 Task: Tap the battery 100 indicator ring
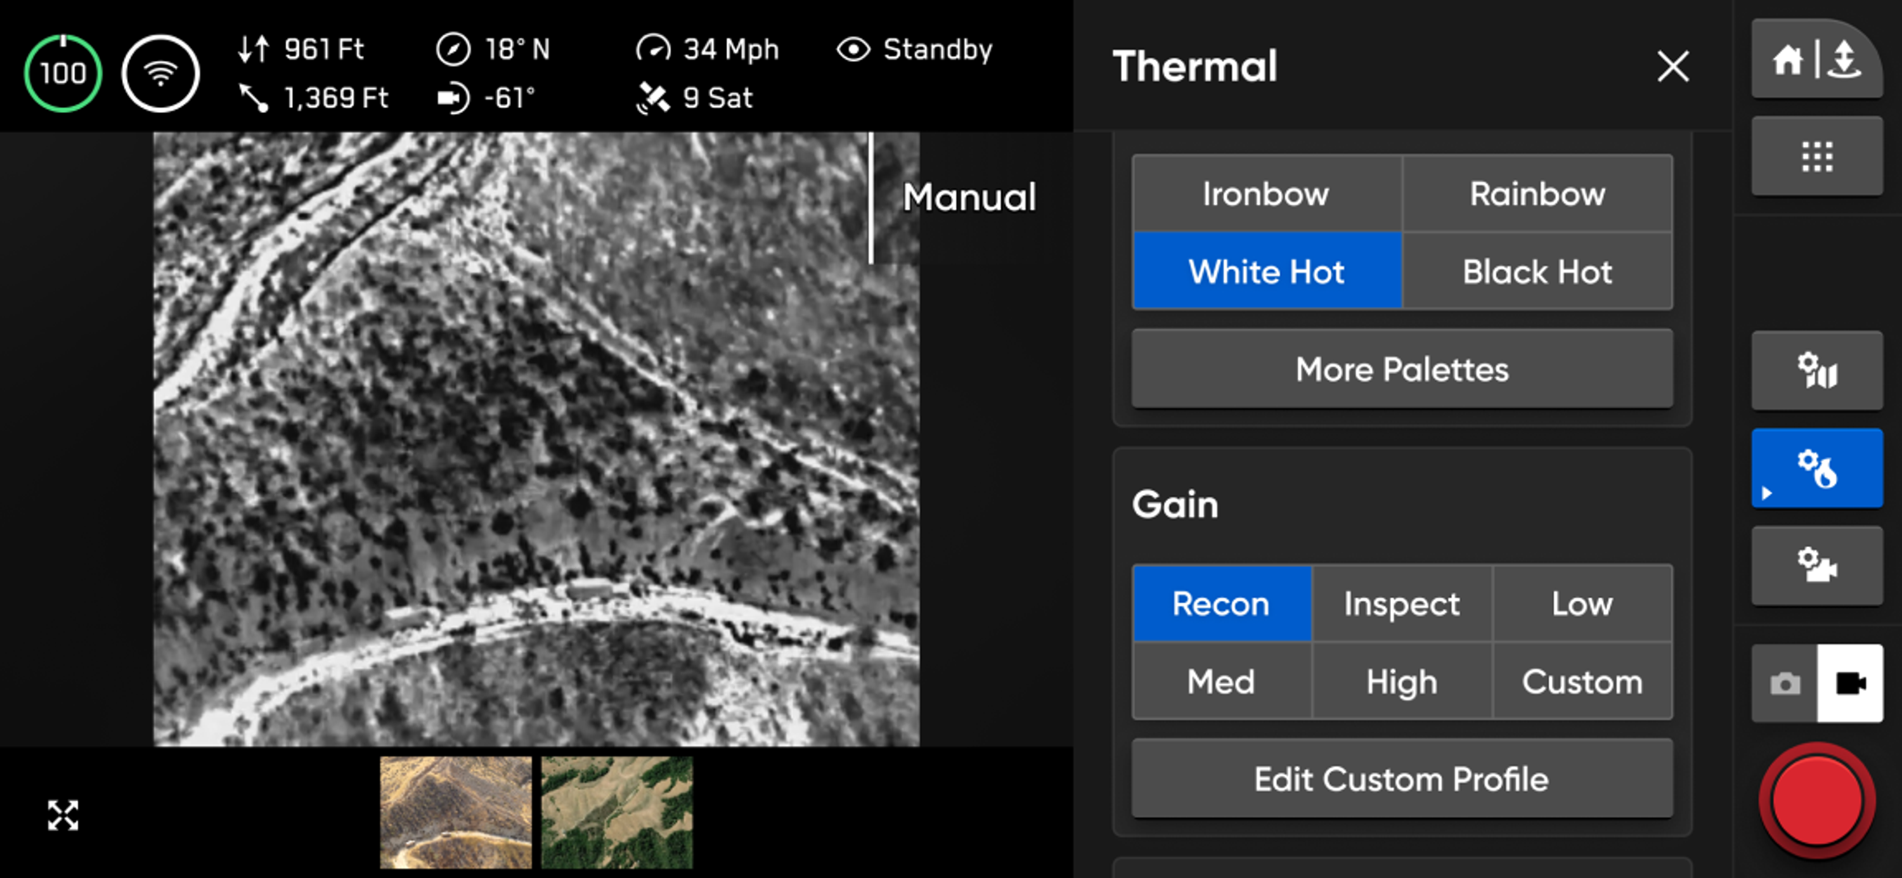63,73
